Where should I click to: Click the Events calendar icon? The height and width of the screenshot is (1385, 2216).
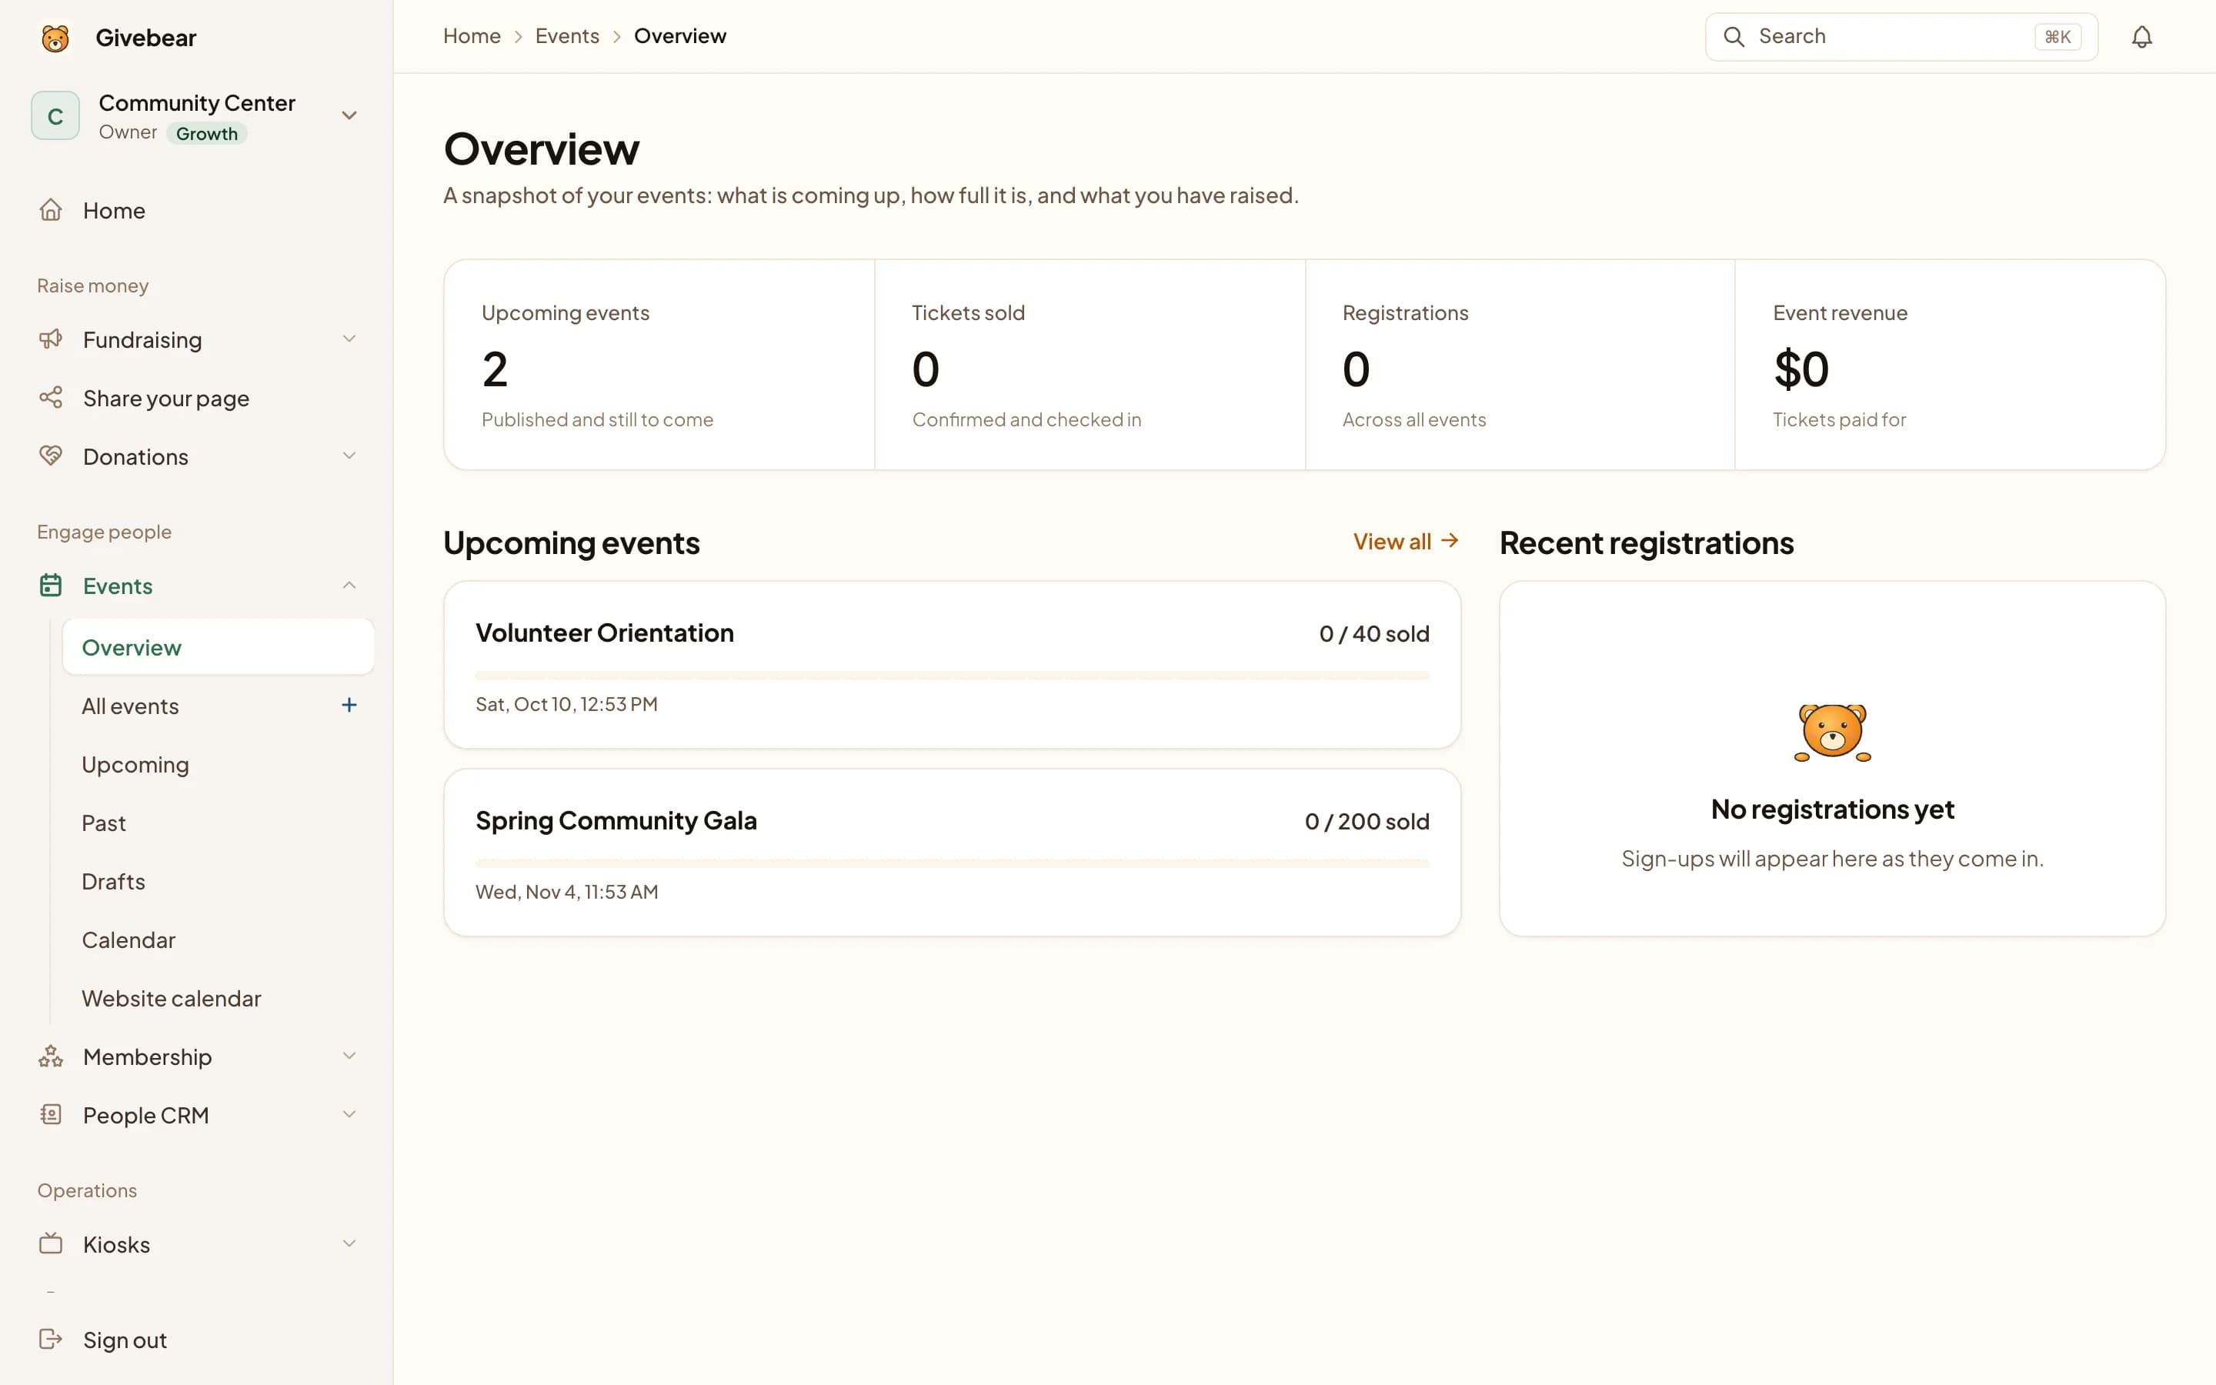click(50, 586)
